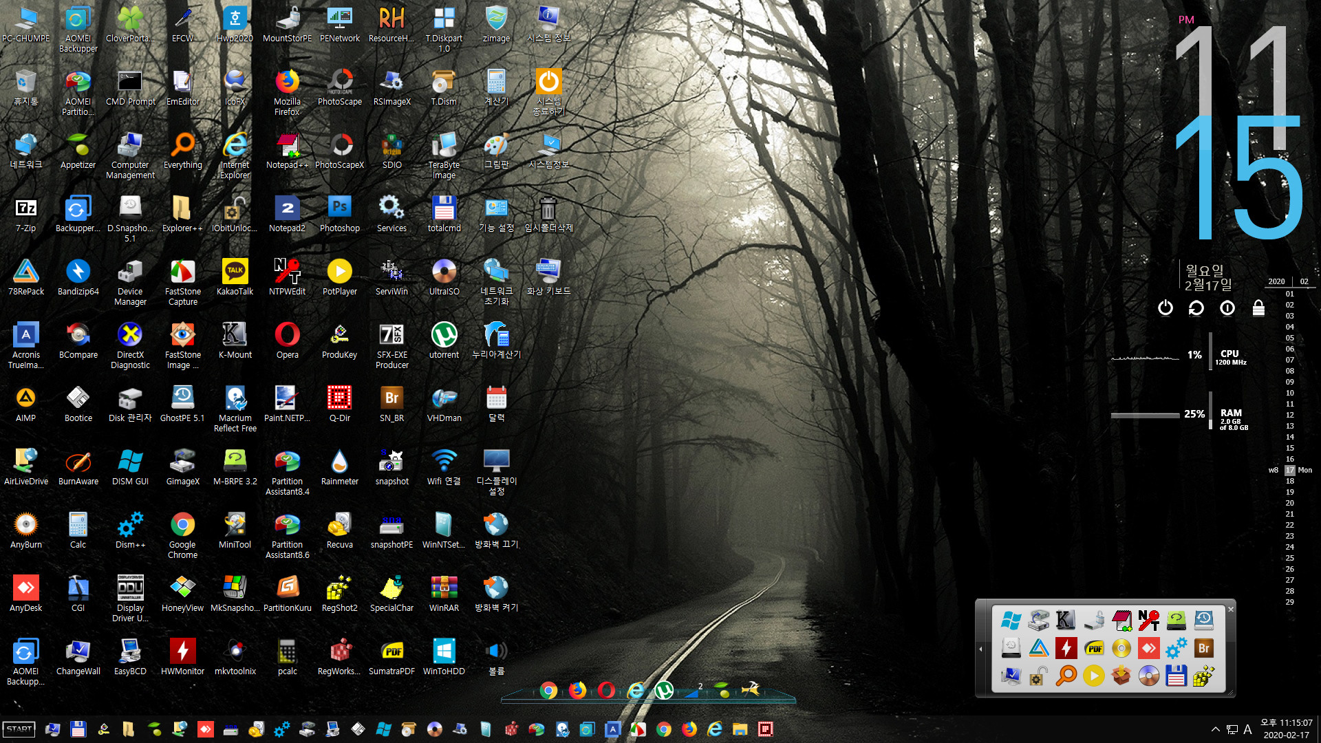This screenshot has width=1321, height=743.
Task: Open file explorer folder on taskbar
Action: point(740,729)
